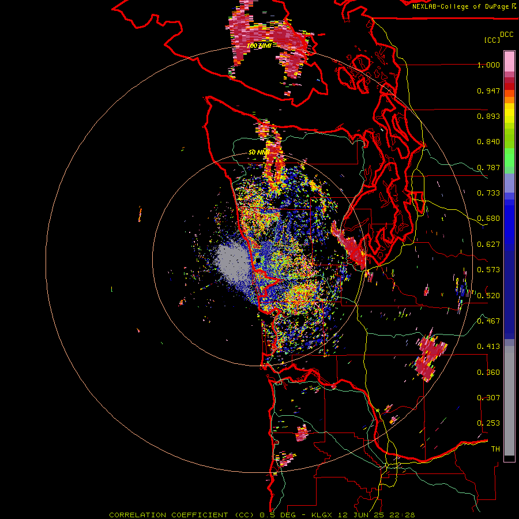Image resolution: width=519 pixels, height=519 pixels.
Task: Click the 100 NMI range ring label
Action: point(259,46)
